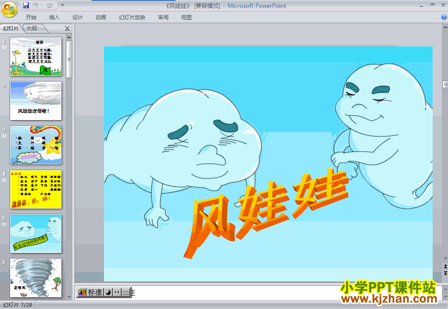Select slide 6 tornado thumbnail
This screenshot has width=448, height=309.
coord(36,278)
